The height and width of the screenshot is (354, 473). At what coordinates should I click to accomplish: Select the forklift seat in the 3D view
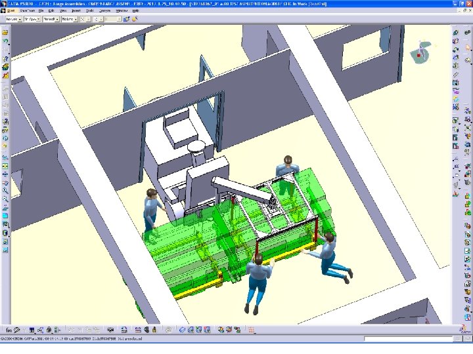181,128
